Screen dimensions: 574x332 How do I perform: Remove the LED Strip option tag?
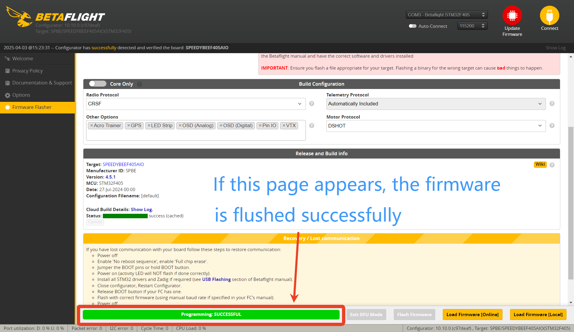[x=149, y=125]
